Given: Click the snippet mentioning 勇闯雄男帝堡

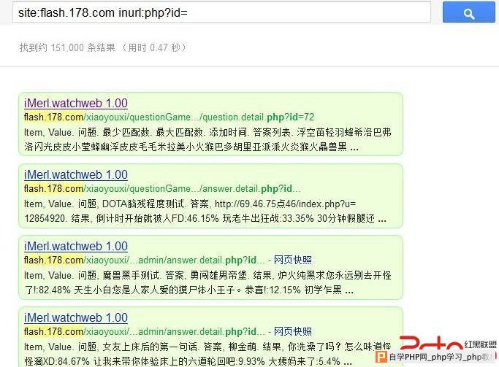Looking at the screenshot, I should tap(207, 282).
